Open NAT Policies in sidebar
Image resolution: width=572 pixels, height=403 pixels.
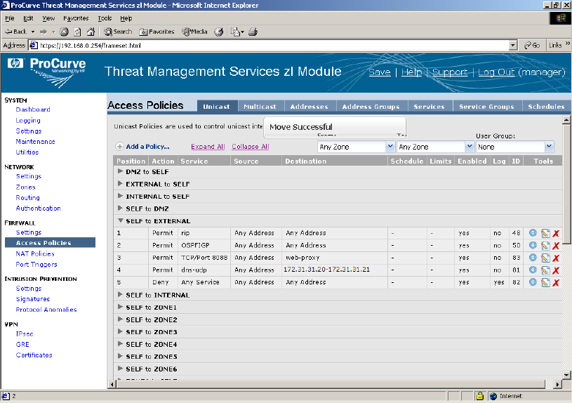[35, 253]
